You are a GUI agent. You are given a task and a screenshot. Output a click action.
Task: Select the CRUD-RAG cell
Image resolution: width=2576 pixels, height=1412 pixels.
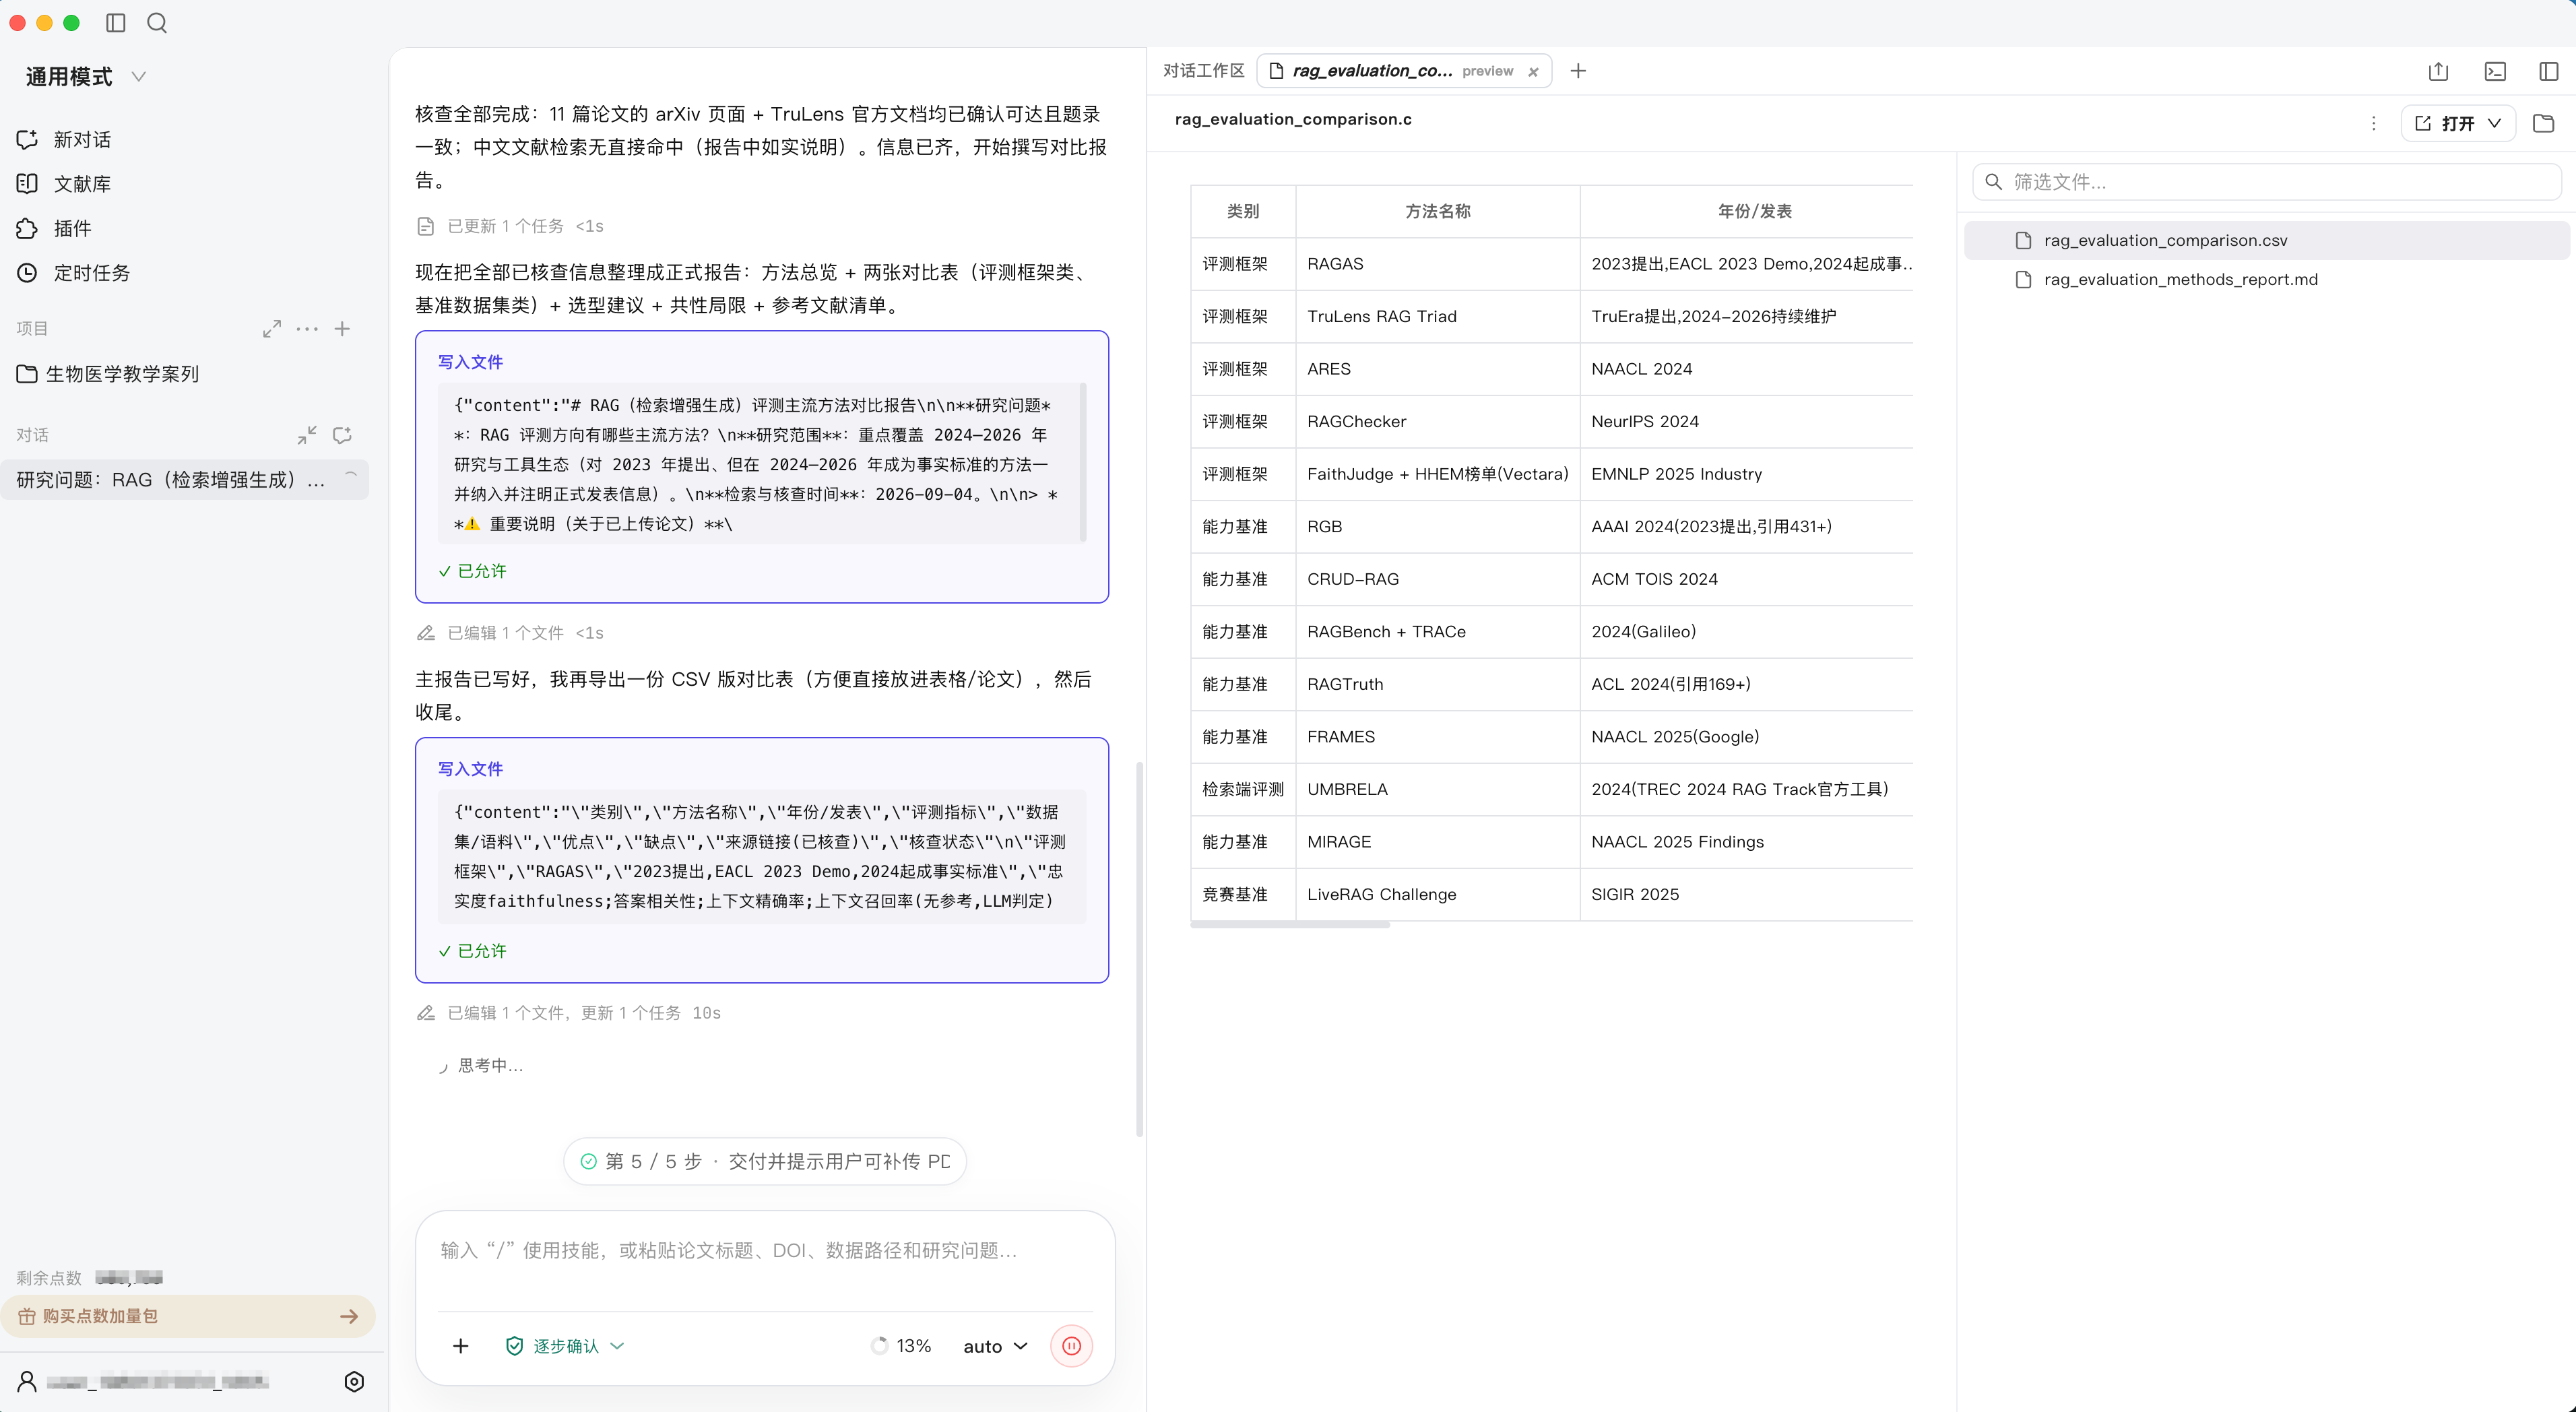pos(1437,579)
